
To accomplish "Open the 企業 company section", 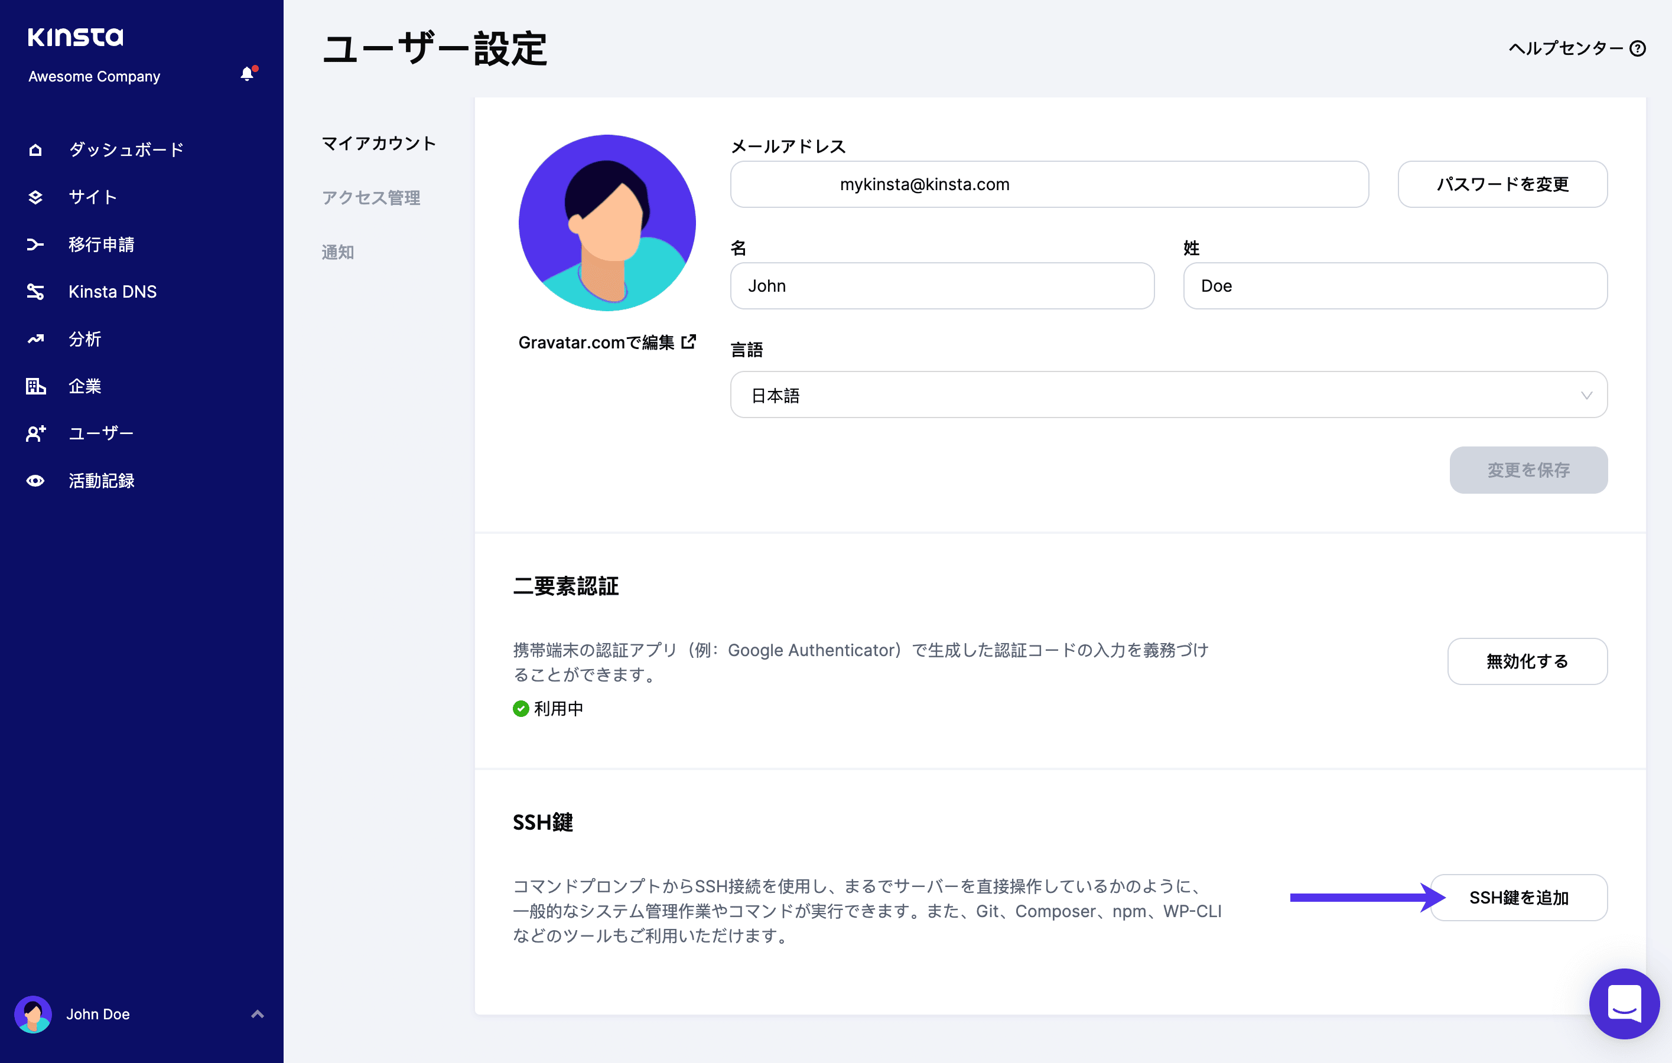I will [x=35, y=386].
